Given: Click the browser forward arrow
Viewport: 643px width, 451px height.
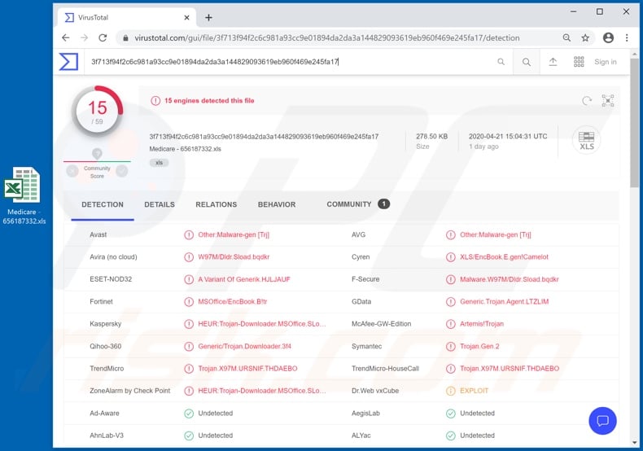Looking at the screenshot, I should click(x=84, y=37).
